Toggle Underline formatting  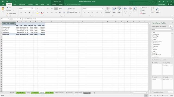tap(29, 13)
